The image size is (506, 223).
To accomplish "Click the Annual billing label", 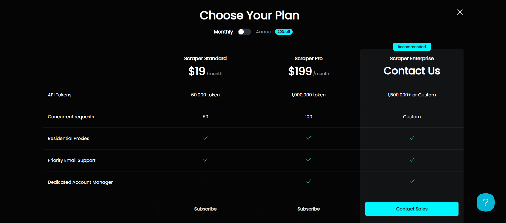I will 264,32.
